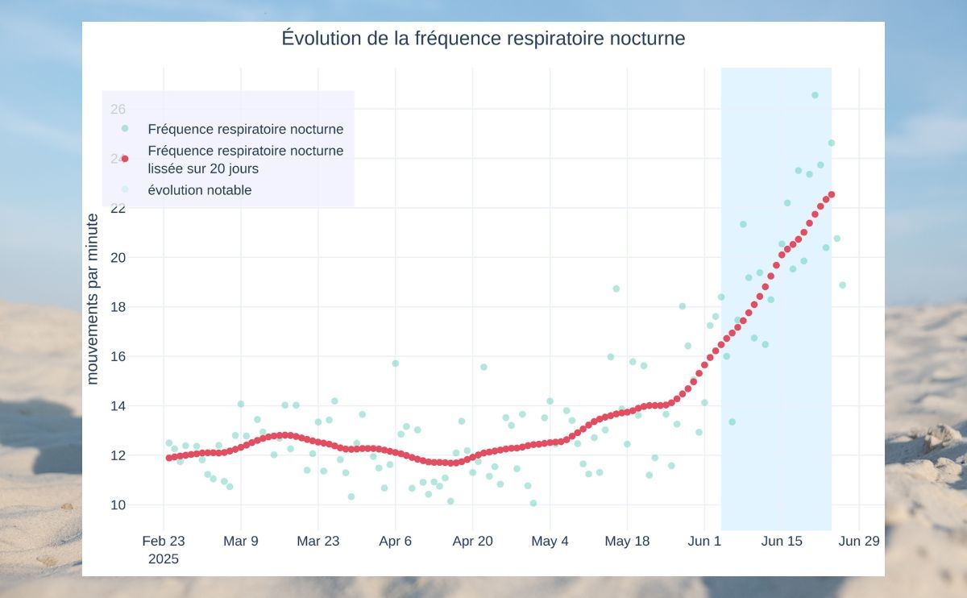Click the y-axis tick label '12'
The height and width of the screenshot is (598, 967).
(118, 455)
